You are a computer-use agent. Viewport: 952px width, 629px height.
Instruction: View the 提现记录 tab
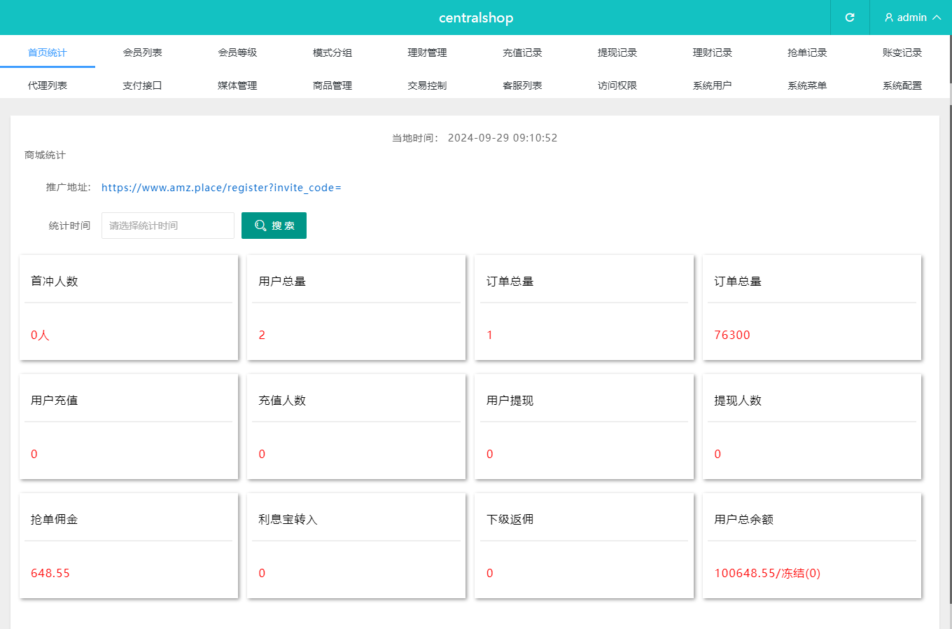[617, 53]
